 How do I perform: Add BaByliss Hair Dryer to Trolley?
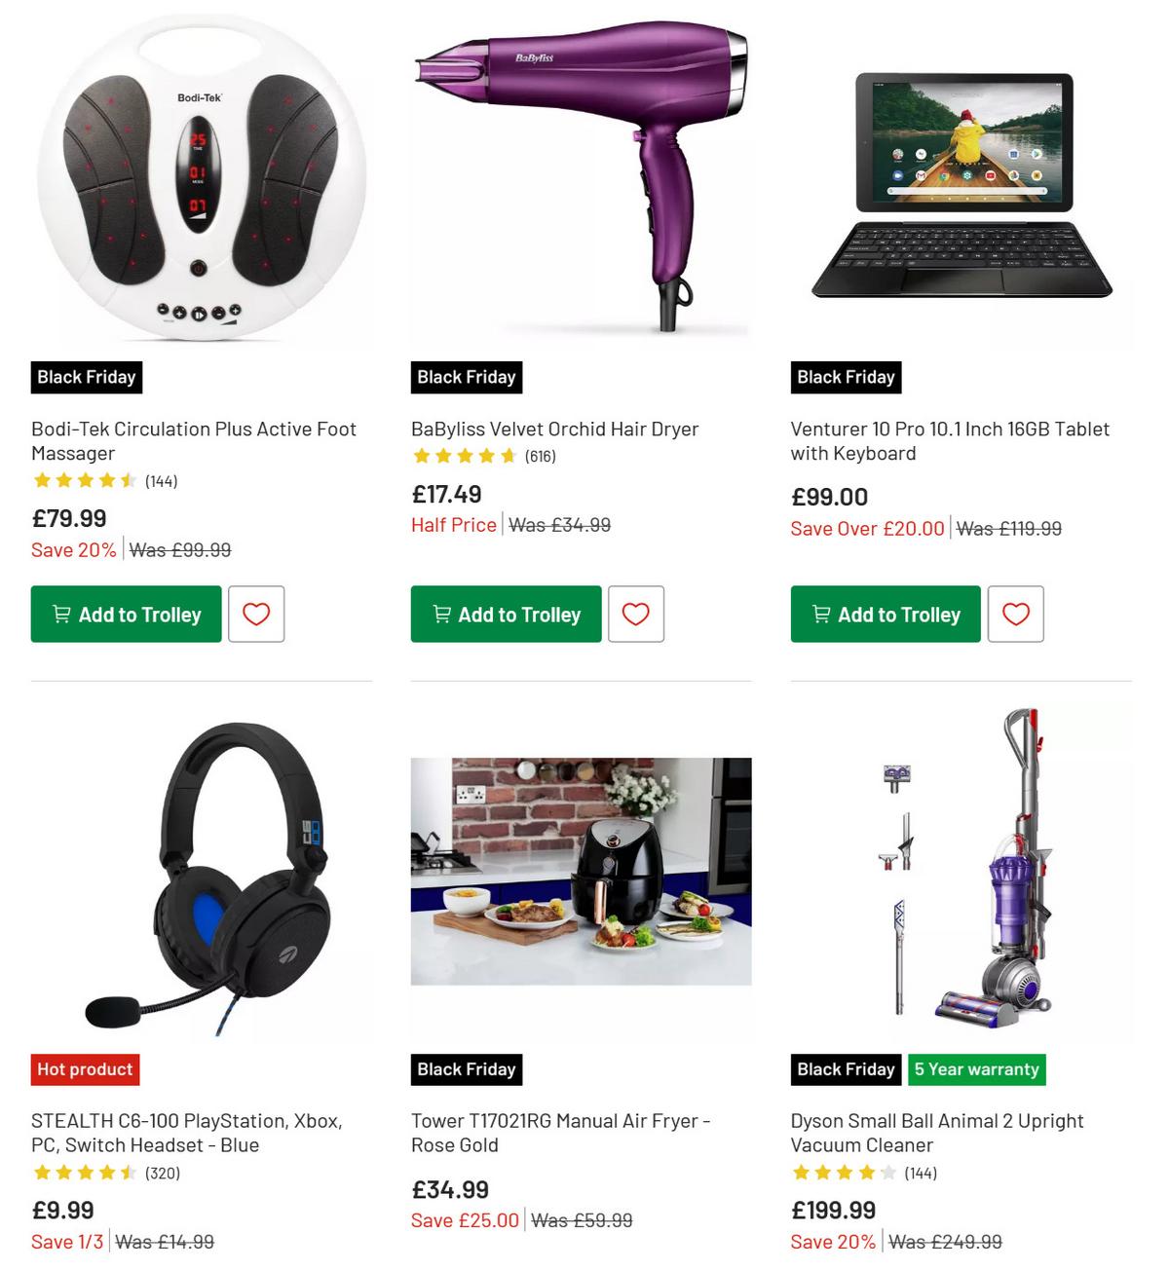pyautogui.click(x=506, y=614)
